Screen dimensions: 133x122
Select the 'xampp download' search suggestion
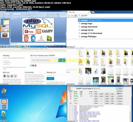89,27
